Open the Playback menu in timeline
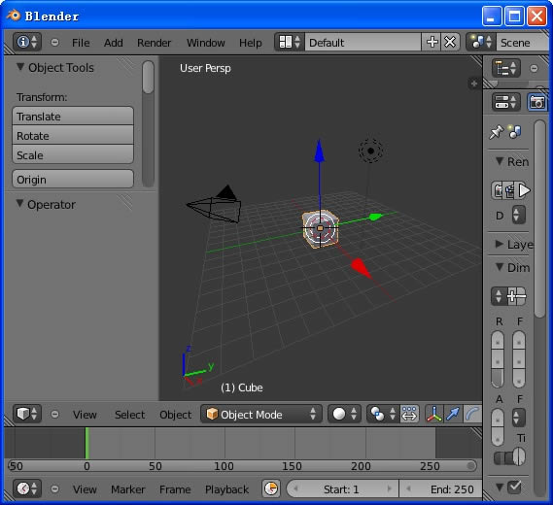Screen dimensions: 553x505 226,489
